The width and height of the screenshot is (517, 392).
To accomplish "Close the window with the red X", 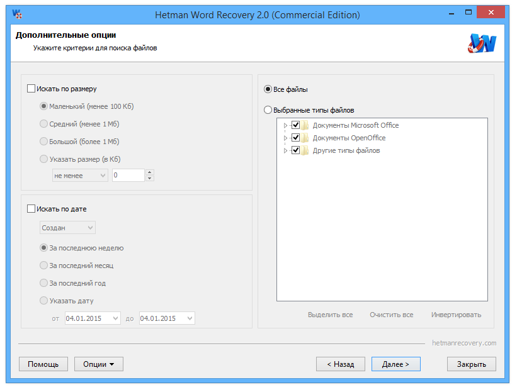I will click(x=491, y=13).
